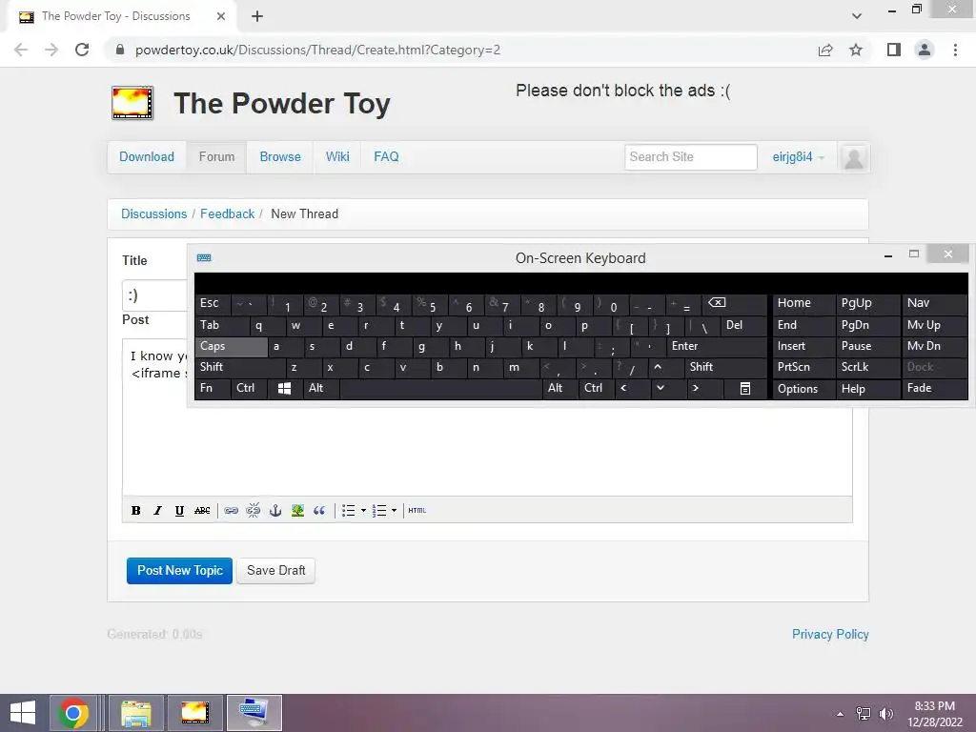Click the context menu key on the On-Screen Keyboard
Viewport: 976px width, 732px height.
point(744,389)
